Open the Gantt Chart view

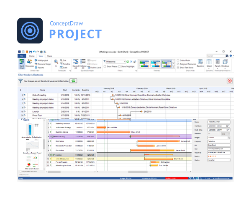coord(22,64)
